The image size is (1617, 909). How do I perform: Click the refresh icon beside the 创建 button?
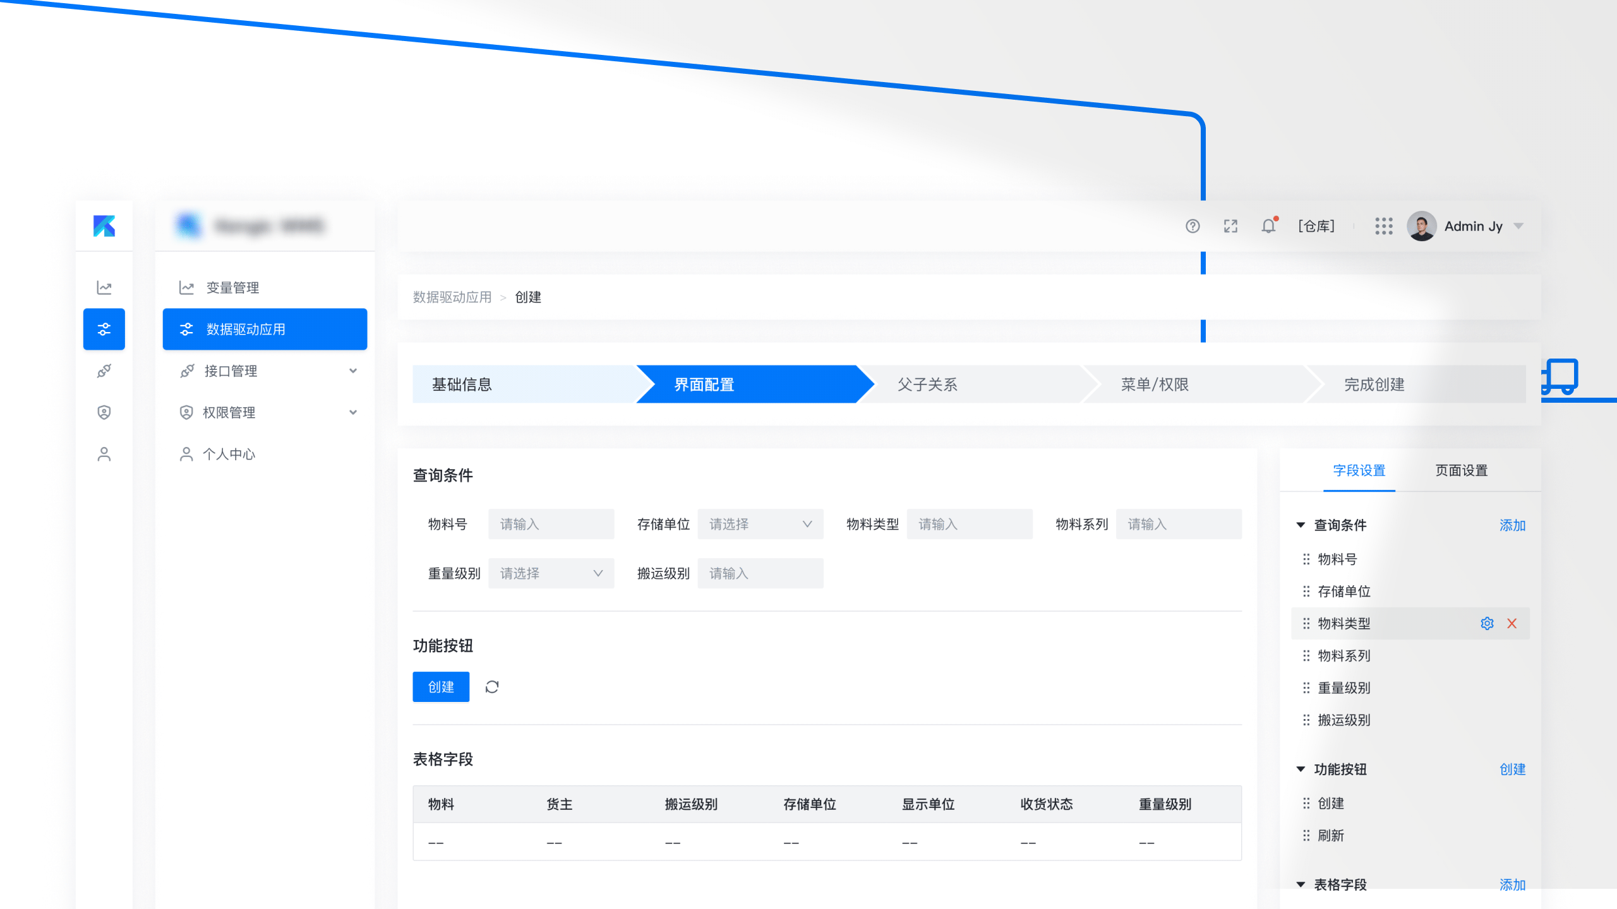pyautogui.click(x=492, y=687)
